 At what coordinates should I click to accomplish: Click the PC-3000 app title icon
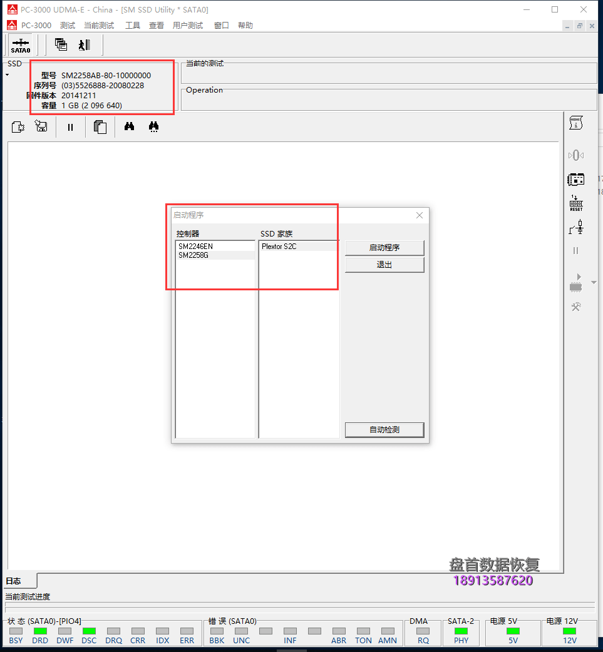pos(13,9)
